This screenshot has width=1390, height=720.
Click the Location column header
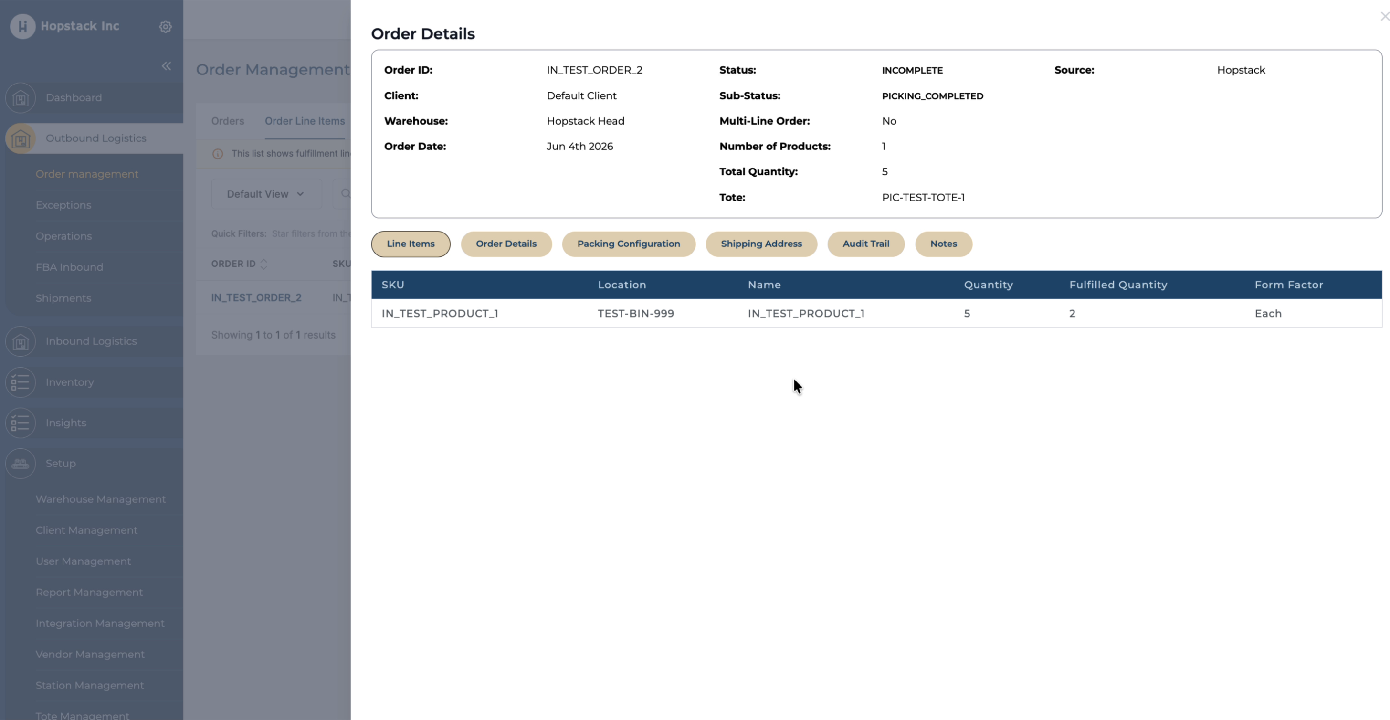pos(621,285)
